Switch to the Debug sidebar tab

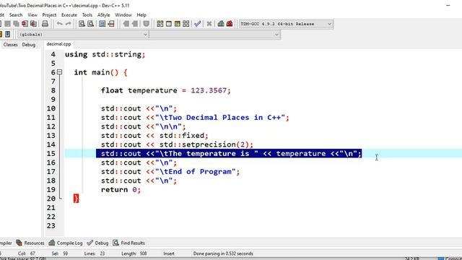29,45
